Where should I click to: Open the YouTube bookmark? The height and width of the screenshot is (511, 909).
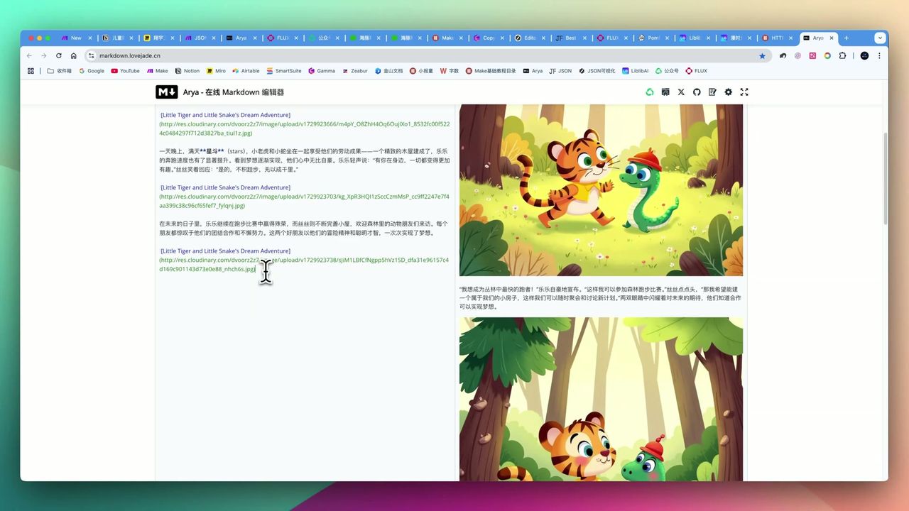[125, 71]
